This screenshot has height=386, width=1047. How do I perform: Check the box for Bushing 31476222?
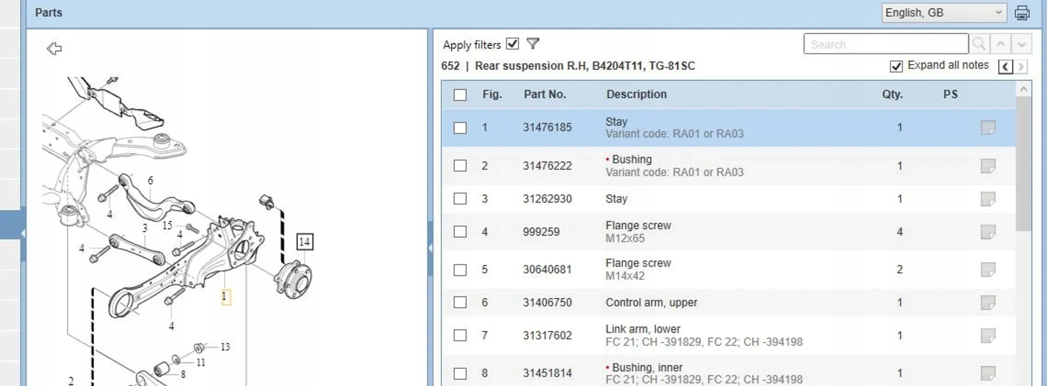460,166
